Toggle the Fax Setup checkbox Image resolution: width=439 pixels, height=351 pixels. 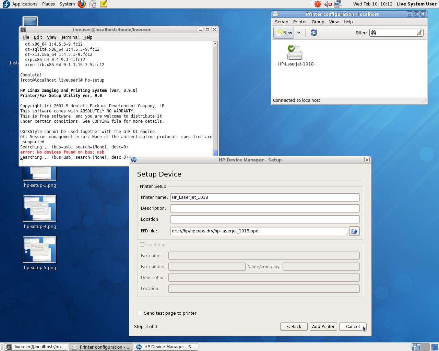click(x=142, y=245)
